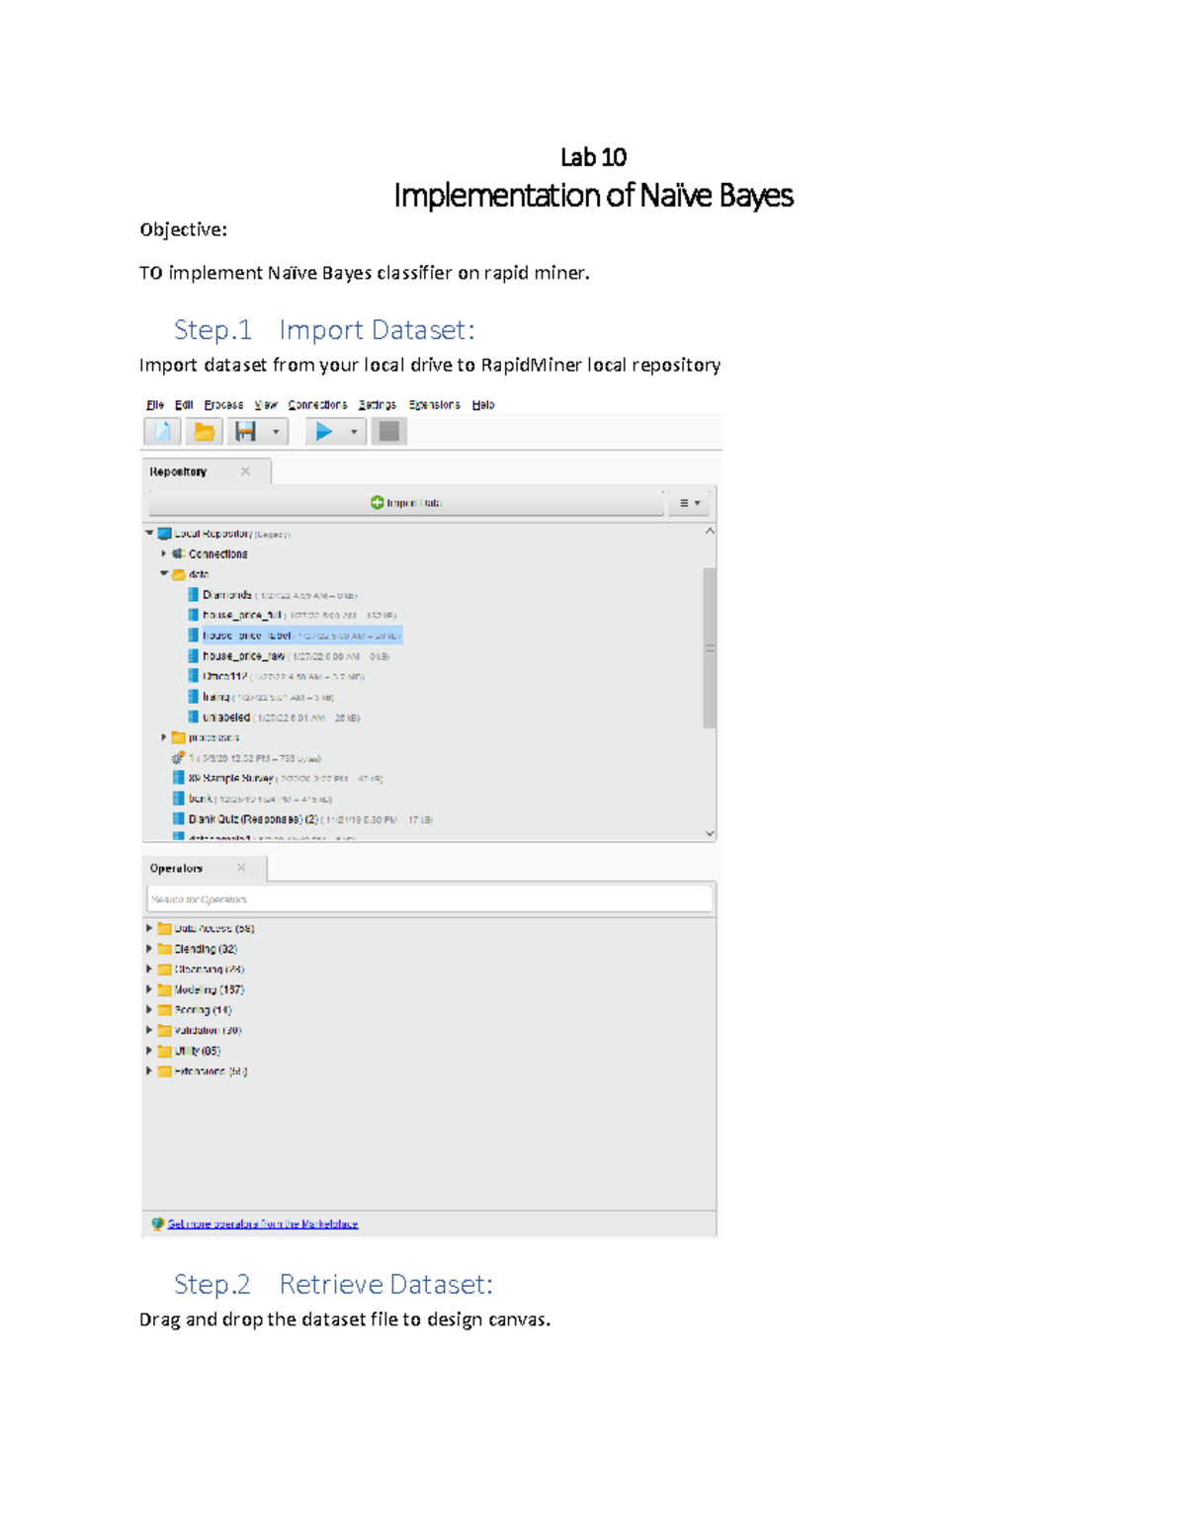Click the Modeling folder icon in Operators panel
Viewport: 1186px width, 1535px height.
[163, 989]
